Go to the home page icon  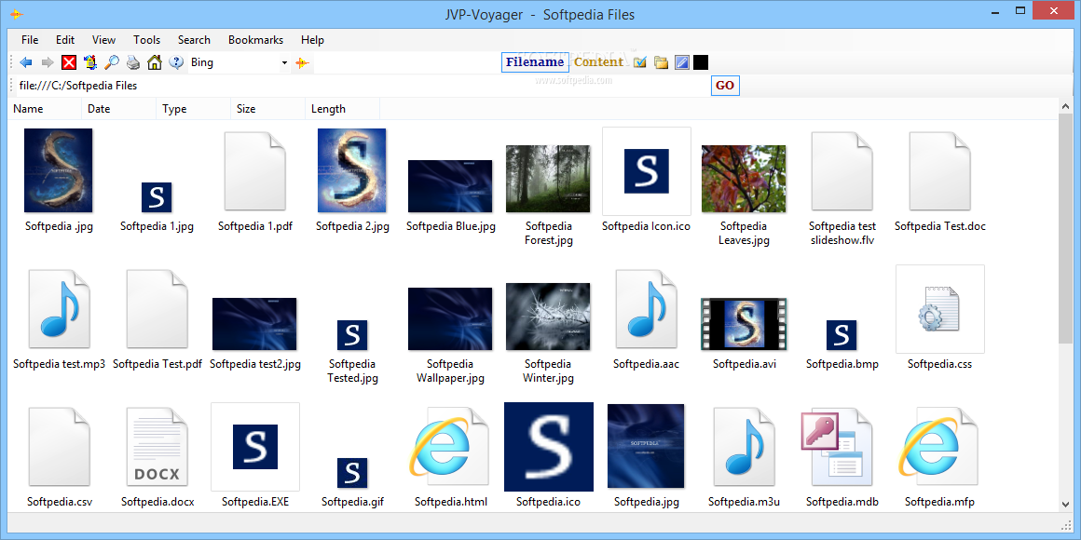point(155,62)
